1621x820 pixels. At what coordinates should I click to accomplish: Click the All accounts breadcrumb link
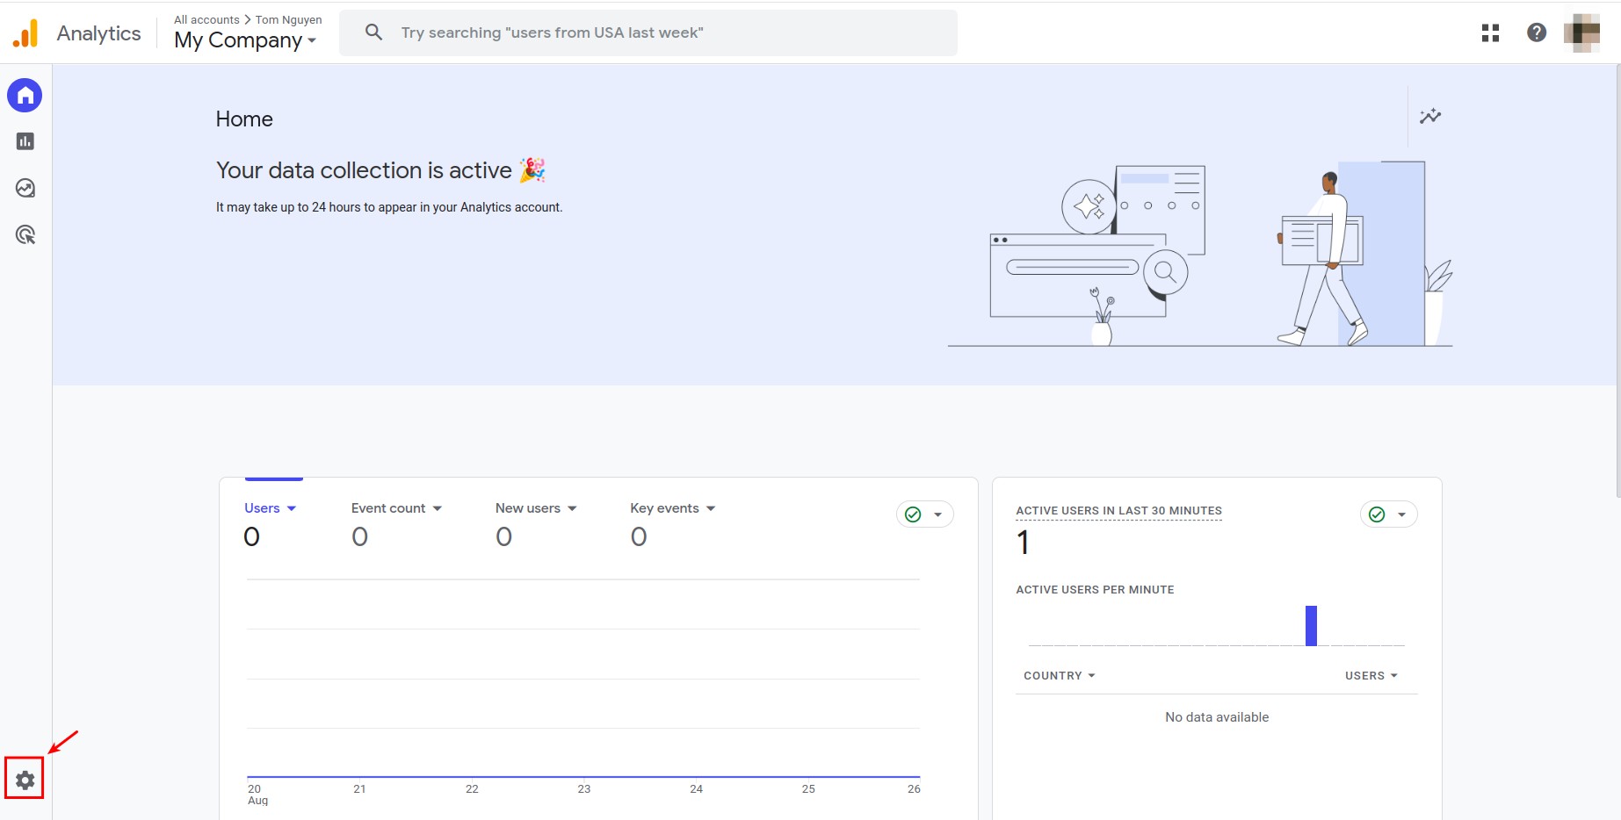tap(206, 19)
